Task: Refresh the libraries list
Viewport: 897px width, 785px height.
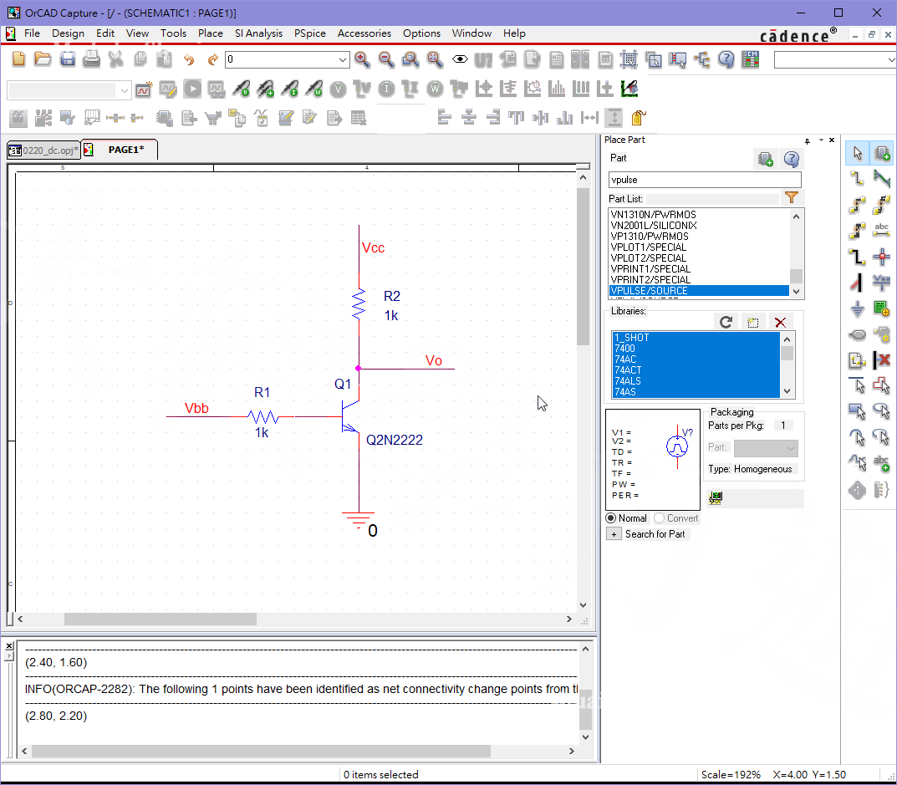Action: coord(726,322)
